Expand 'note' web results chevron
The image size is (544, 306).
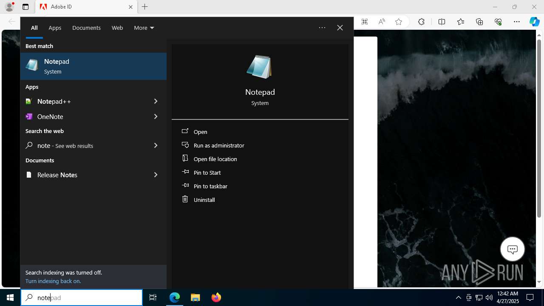pos(156,145)
